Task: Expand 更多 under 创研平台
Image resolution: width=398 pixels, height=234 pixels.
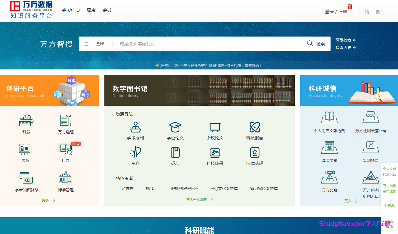Action: [48, 200]
